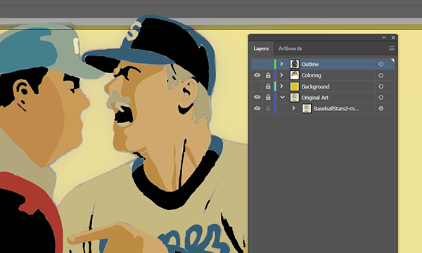This screenshot has width=422, height=253.
Task: Click the BaseballStars2 sublayer target circle
Action: click(x=381, y=109)
